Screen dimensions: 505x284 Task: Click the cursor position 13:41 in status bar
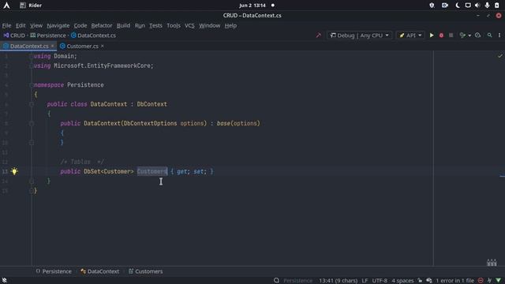click(x=338, y=281)
